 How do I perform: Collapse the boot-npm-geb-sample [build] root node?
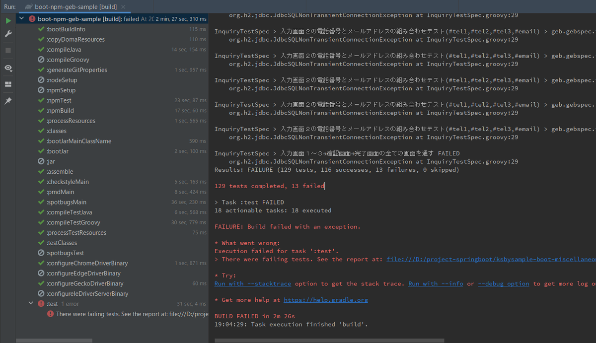[x=21, y=19]
